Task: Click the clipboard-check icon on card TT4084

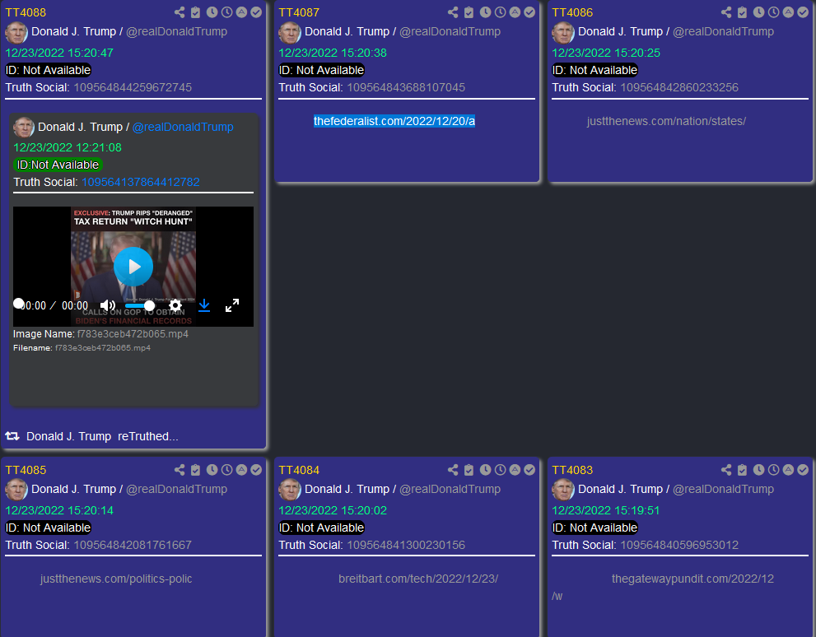Action: (469, 470)
